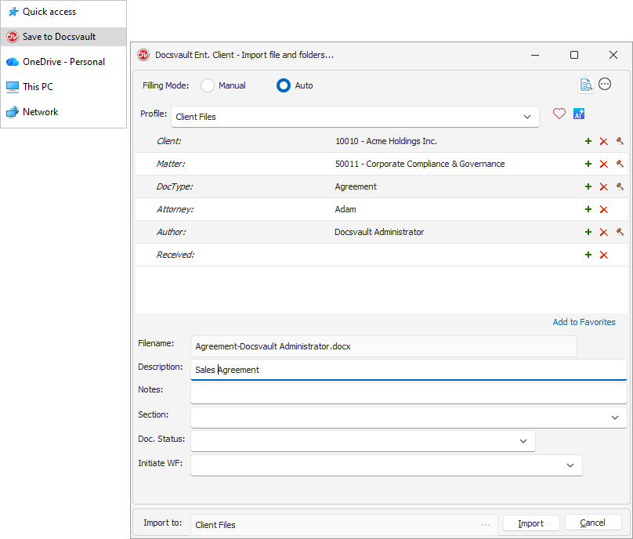Click the Attorney value Adam

tap(345, 209)
